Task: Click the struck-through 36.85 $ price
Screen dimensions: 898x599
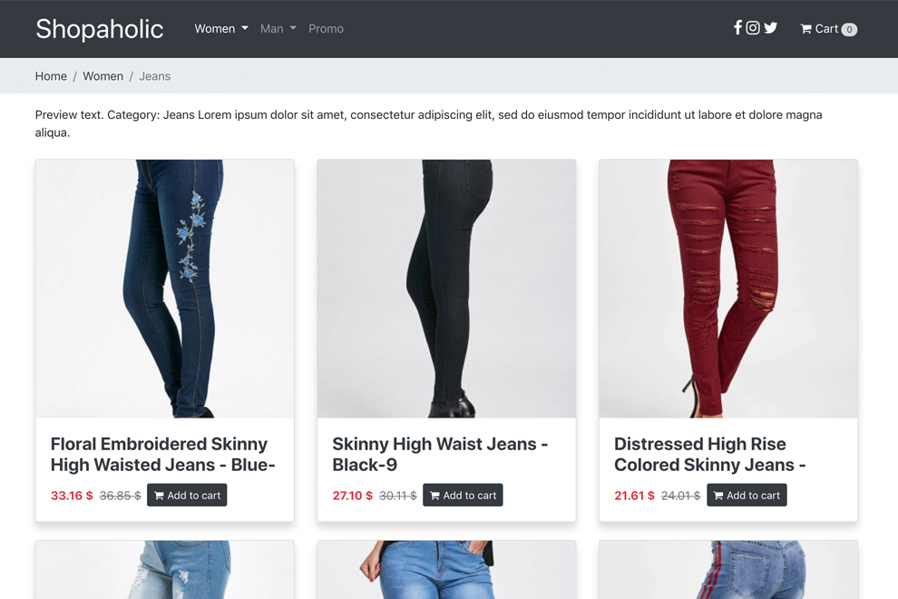Action: [121, 496]
